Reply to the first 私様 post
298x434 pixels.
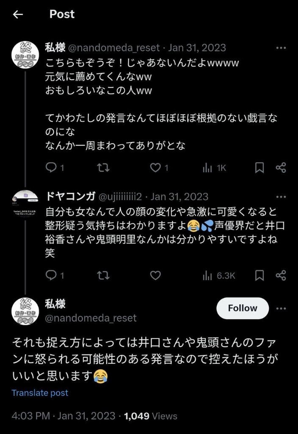[51, 168]
